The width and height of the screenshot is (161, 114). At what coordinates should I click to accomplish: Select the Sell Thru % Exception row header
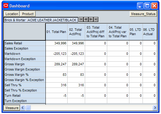pos(25,90)
